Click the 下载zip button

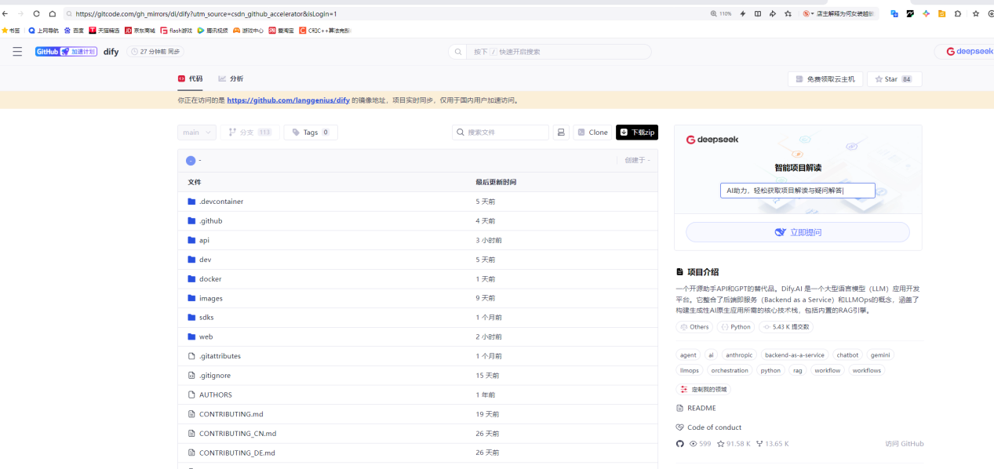(636, 132)
